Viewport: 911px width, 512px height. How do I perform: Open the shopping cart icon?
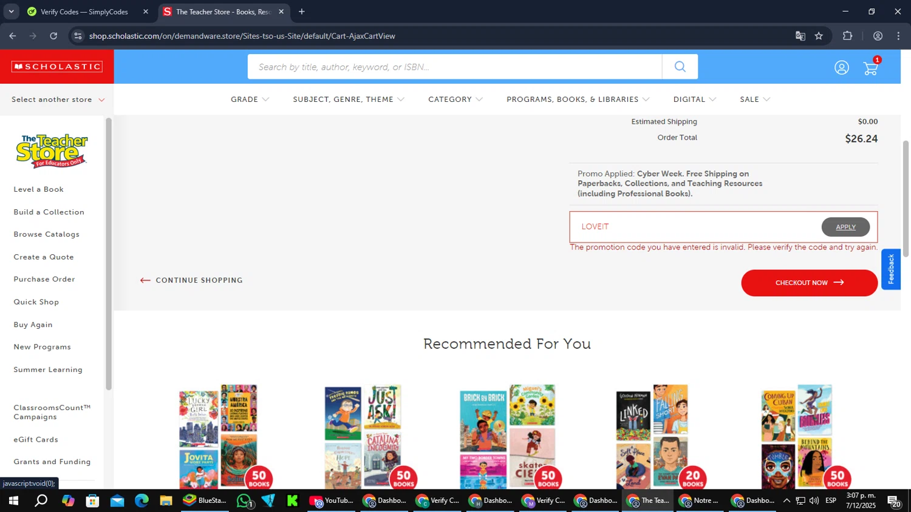871,67
